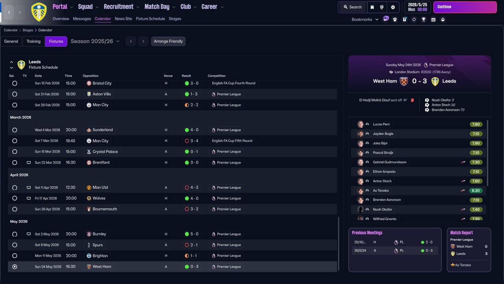Switch to the Messages tab

[x=82, y=19]
